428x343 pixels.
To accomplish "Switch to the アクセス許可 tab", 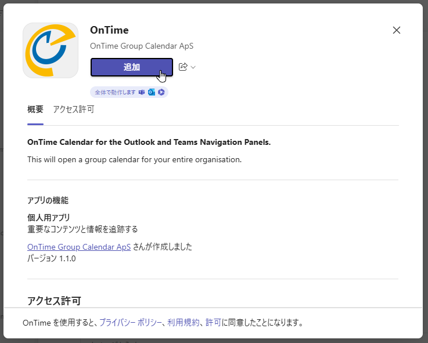I will tap(74, 110).
